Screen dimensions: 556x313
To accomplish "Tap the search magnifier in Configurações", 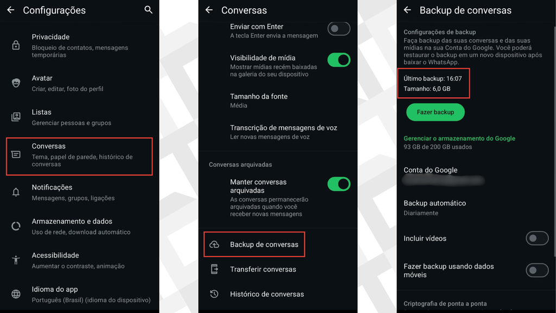I will click(x=149, y=10).
